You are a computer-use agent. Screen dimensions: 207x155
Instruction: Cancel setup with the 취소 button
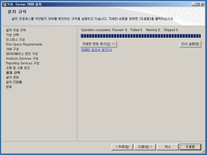click(168, 147)
